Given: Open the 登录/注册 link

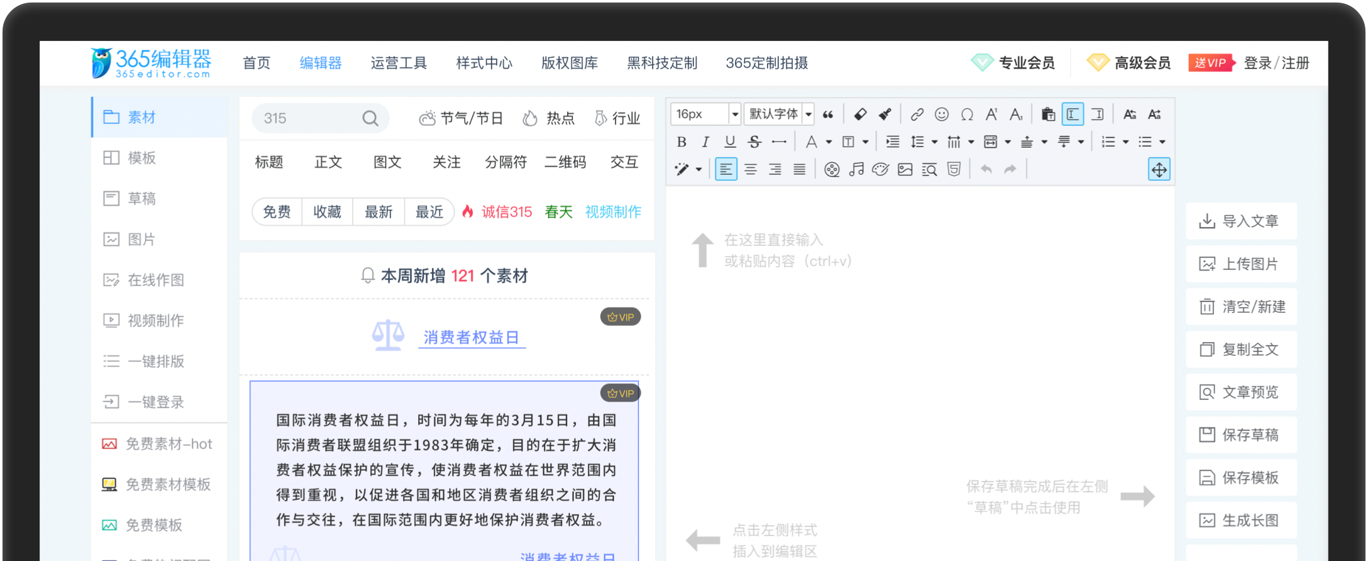Looking at the screenshot, I should pyautogui.click(x=1276, y=63).
